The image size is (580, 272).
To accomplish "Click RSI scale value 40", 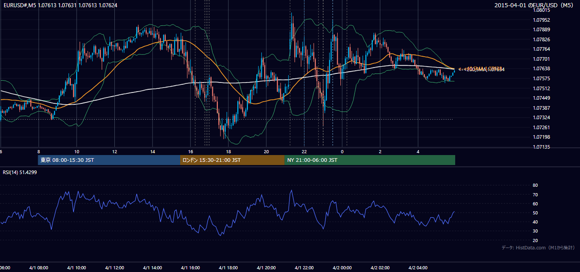I will [535, 222].
